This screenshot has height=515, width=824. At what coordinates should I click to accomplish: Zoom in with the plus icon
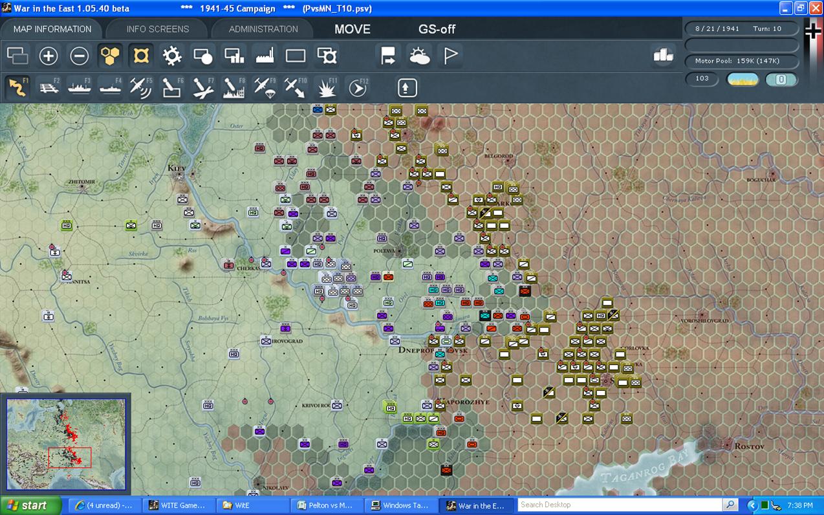[x=49, y=56]
